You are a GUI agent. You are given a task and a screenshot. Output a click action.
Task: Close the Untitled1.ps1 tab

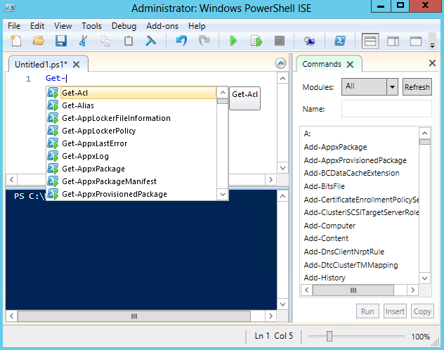[76, 65]
